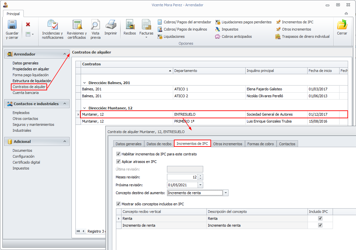Open Revisiones y certificados
Screen dimensions: 356x250
tap(77, 25)
